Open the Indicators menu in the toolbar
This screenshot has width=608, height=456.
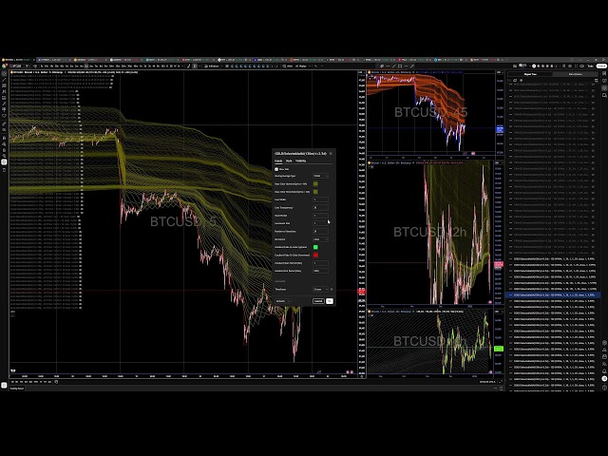[213, 66]
